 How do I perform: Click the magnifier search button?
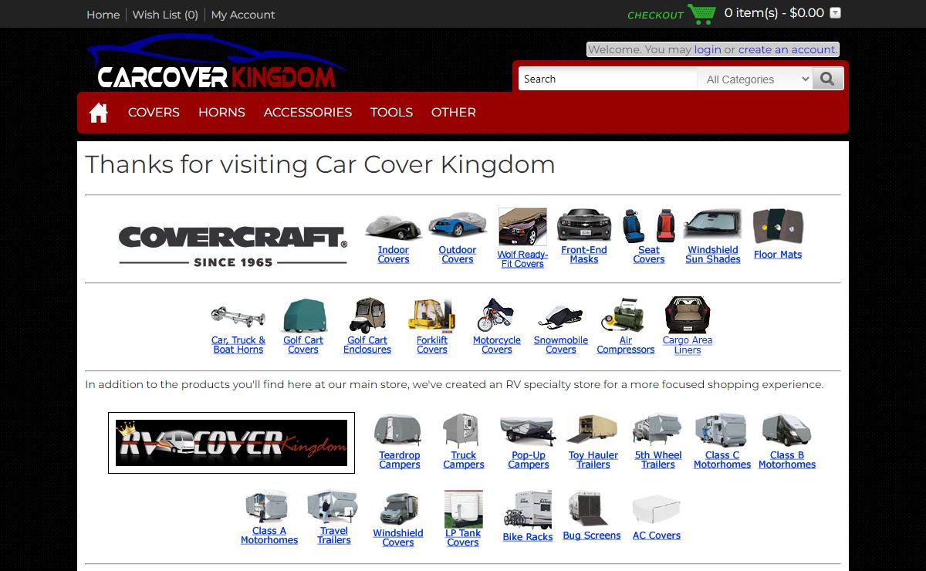828,79
